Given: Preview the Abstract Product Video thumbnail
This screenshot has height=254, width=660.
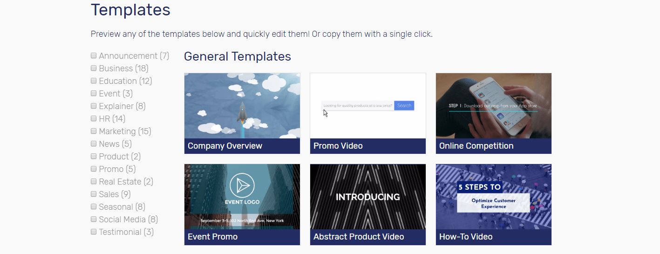Looking at the screenshot, I should click(x=367, y=197).
